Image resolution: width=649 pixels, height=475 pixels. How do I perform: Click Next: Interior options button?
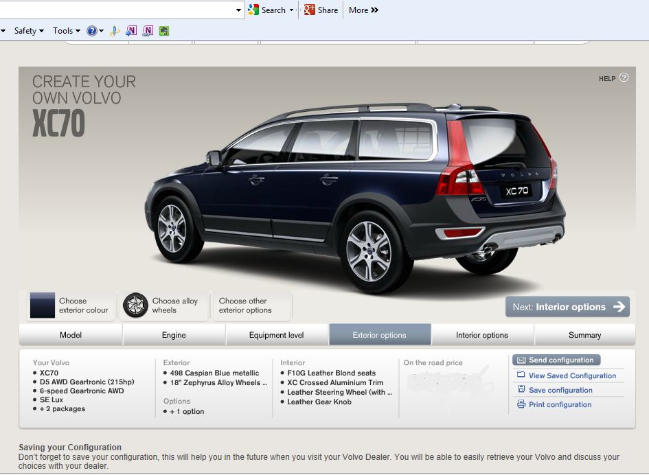567,307
